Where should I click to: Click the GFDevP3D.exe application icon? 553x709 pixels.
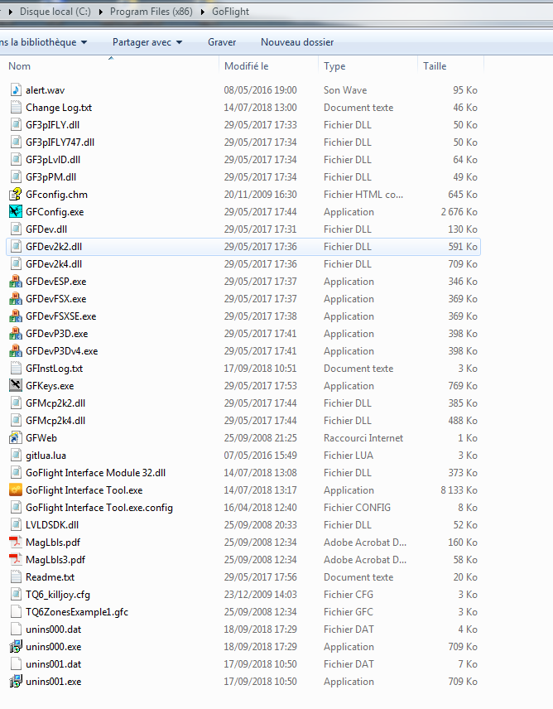(x=16, y=334)
